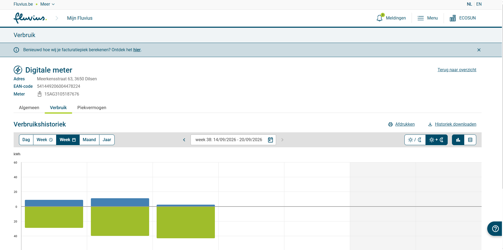Show combined day plus night total
This screenshot has height=250, width=503.
(x=436, y=140)
